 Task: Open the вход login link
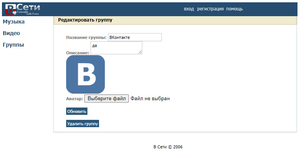coord(189,9)
